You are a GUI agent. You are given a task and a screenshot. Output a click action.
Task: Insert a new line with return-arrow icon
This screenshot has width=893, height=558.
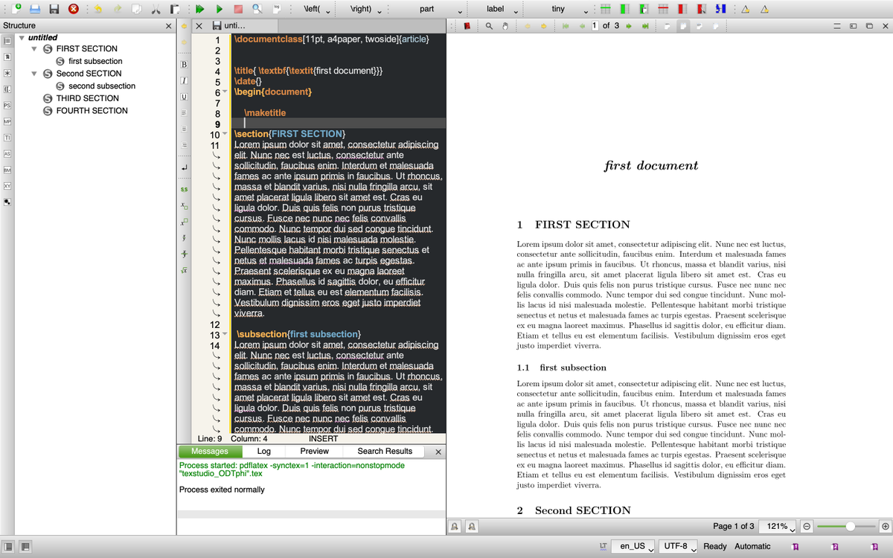183,169
